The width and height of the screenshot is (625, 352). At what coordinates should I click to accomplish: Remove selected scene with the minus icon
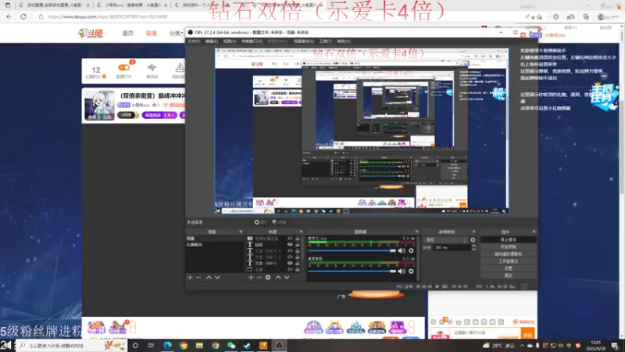point(198,278)
